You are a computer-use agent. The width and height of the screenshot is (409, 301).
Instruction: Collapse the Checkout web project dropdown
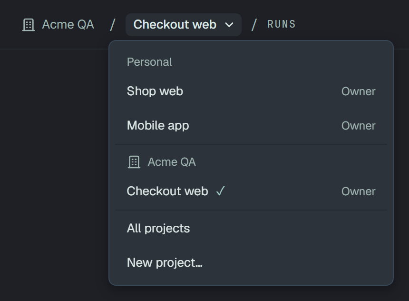(184, 25)
